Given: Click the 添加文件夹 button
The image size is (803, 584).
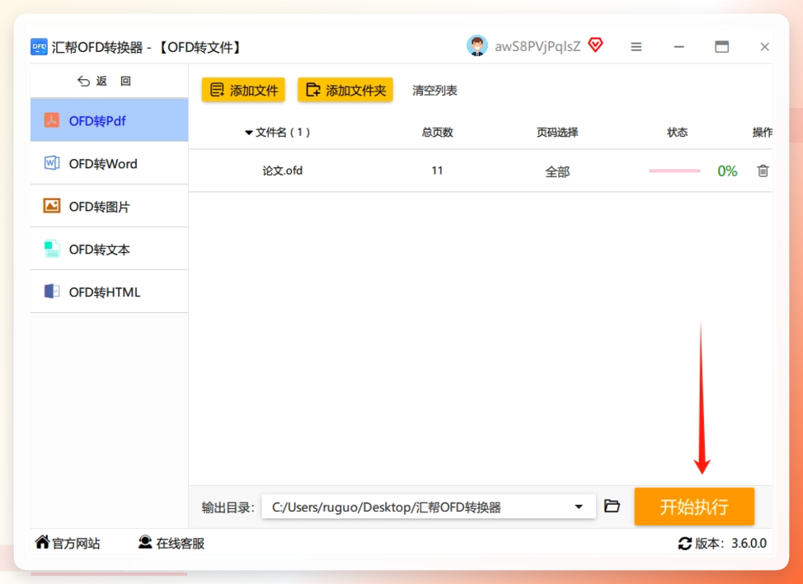Looking at the screenshot, I should point(345,90).
